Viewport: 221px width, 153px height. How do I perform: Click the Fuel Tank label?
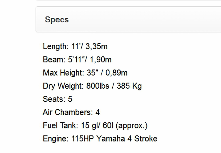click(x=60, y=125)
